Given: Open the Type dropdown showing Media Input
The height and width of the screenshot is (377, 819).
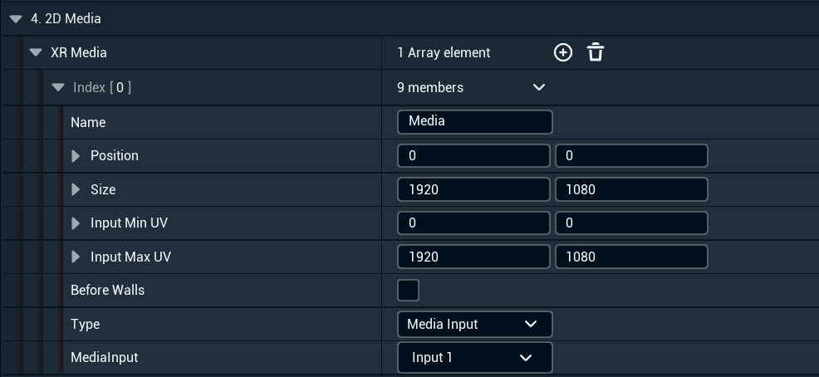Looking at the screenshot, I should click(x=474, y=324).
